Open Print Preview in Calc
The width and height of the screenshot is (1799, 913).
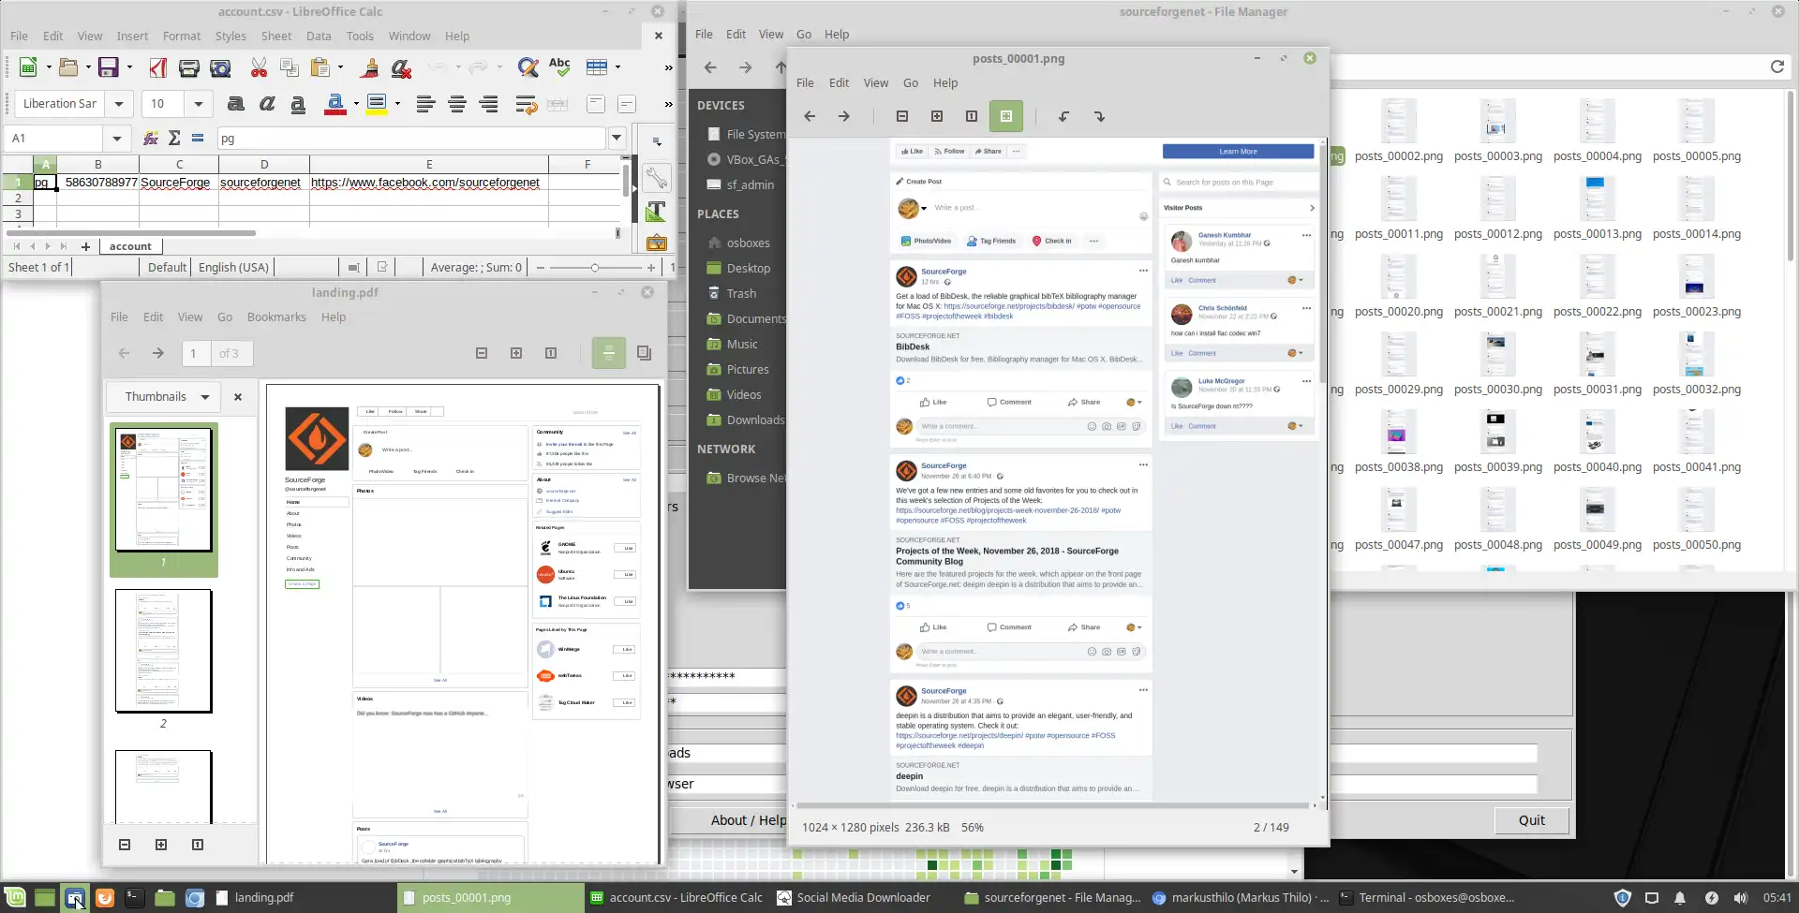(x=220, y=67)
